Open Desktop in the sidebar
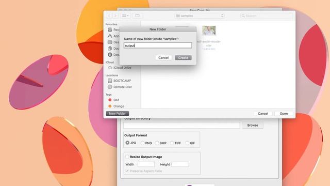Viewport: 330px width, 186px height. (x=113, y=42)
